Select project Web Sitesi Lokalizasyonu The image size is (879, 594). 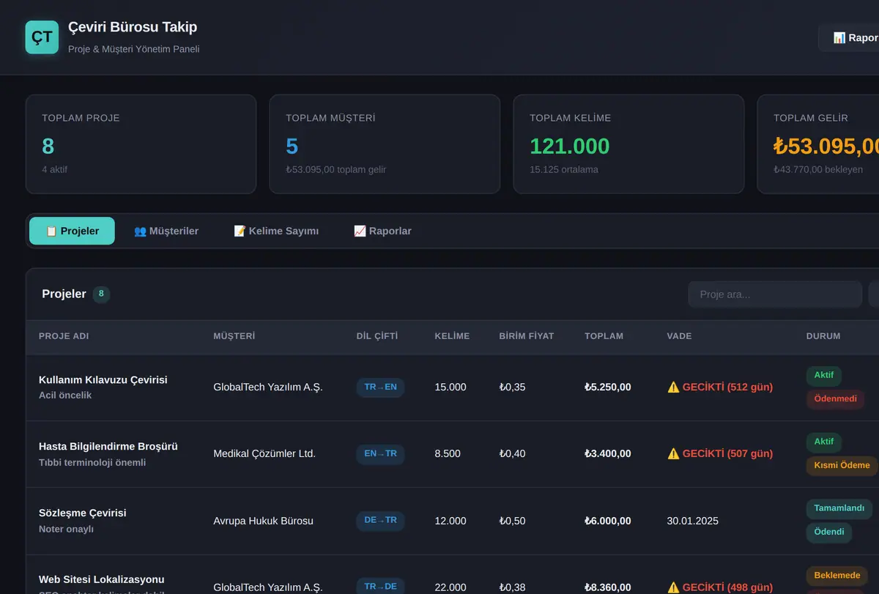[102, 579]
